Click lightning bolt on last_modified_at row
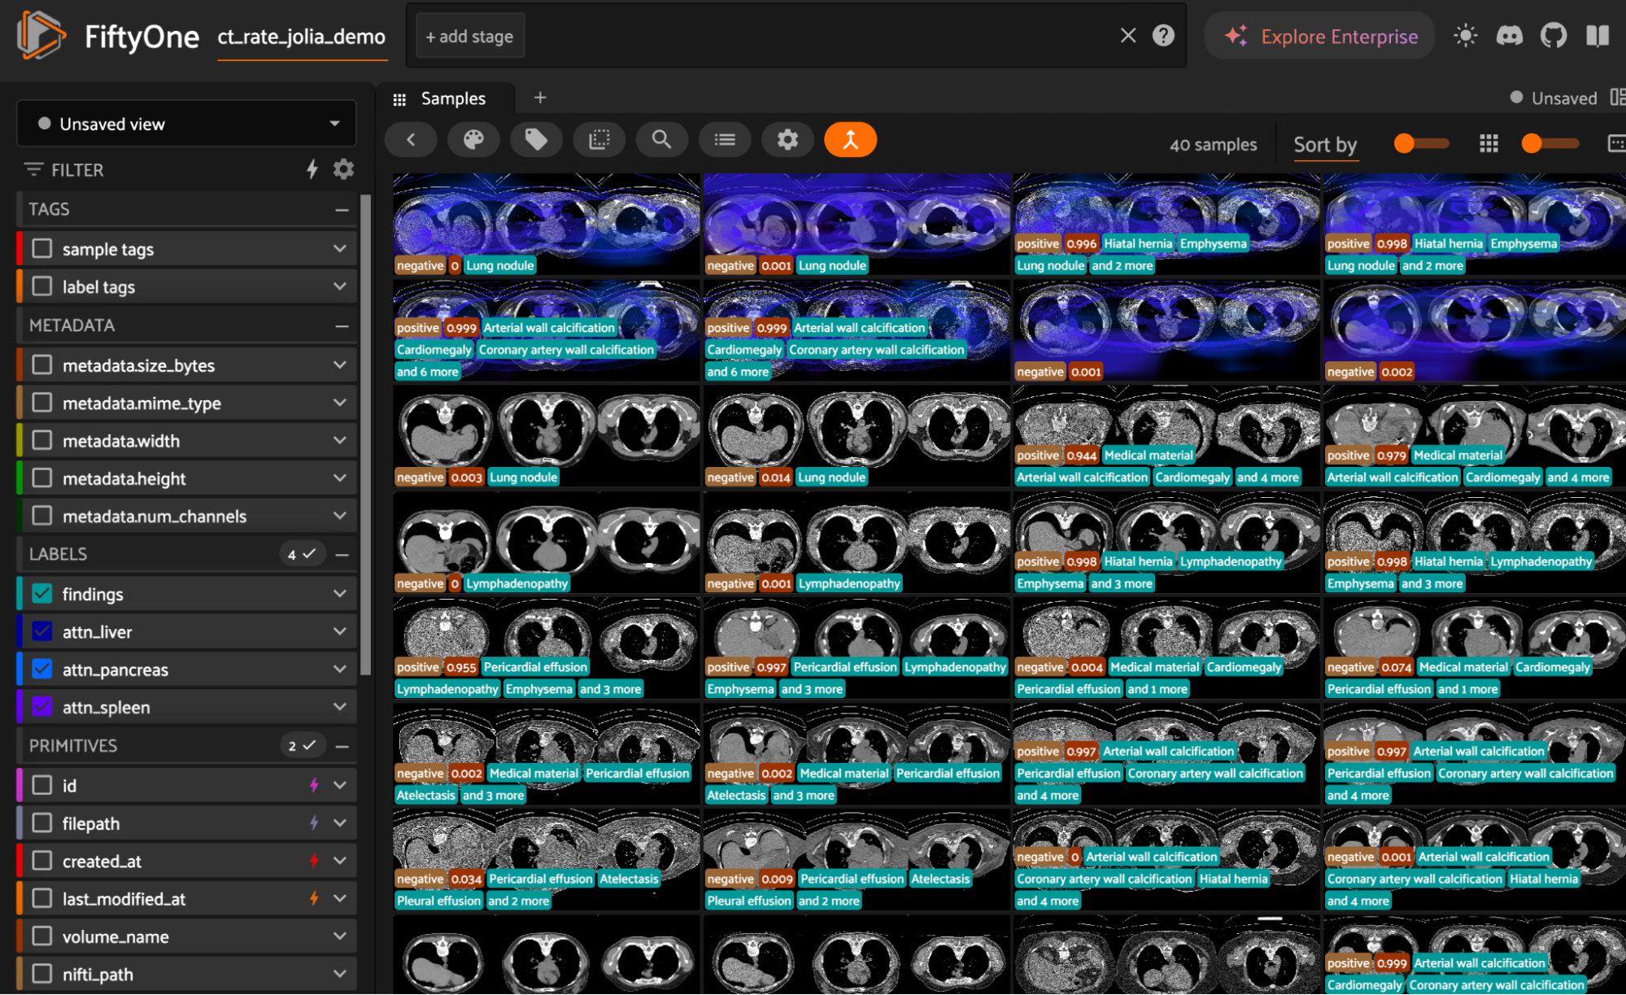The image size is (1626, 995). [x=314, y=898]
